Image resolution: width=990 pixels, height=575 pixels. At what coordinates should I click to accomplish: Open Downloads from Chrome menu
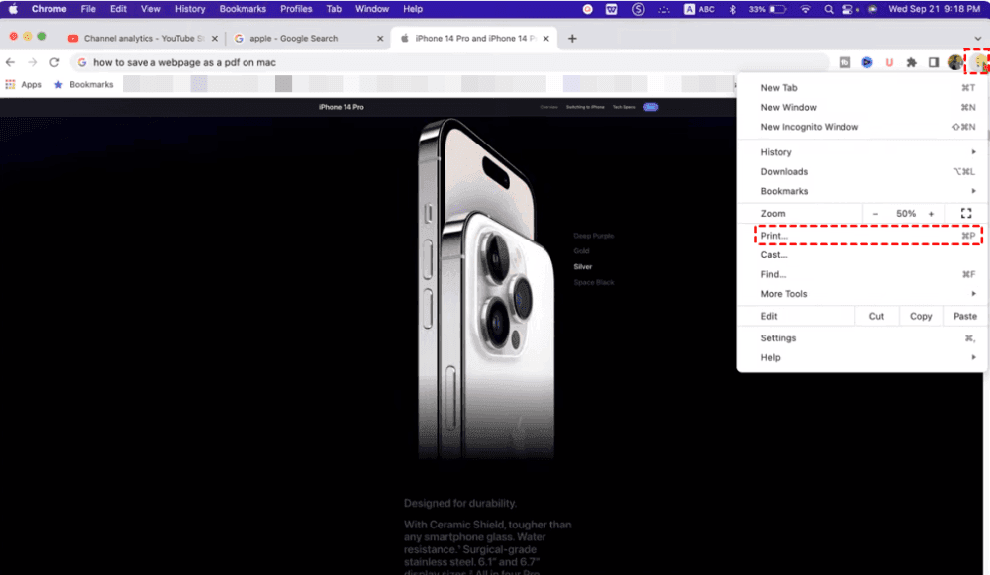tap(862, 171)
